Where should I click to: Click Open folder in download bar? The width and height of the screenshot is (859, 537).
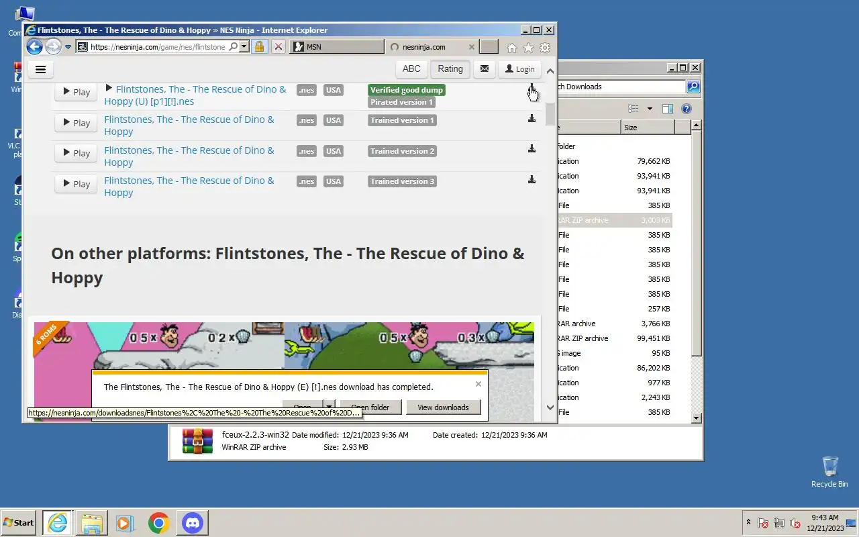[370, 407]
